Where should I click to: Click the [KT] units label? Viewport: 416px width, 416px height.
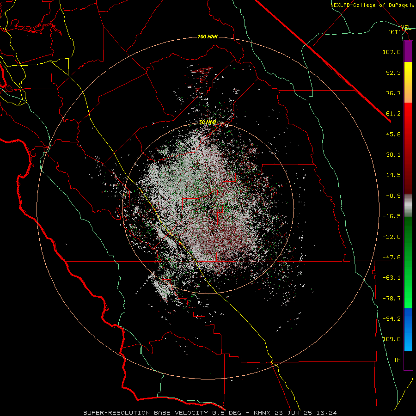tap(395, 32)
